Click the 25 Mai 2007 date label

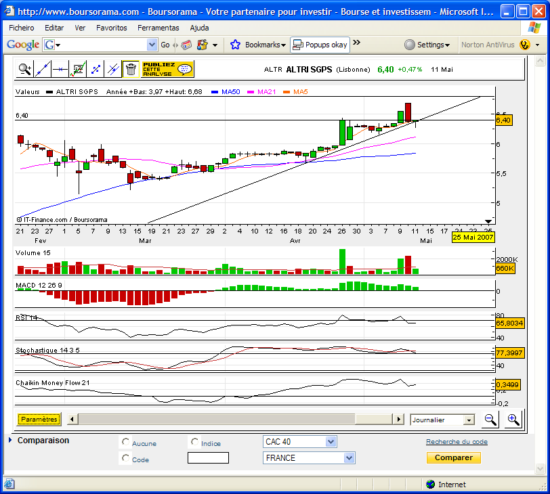tap(473, 238)
